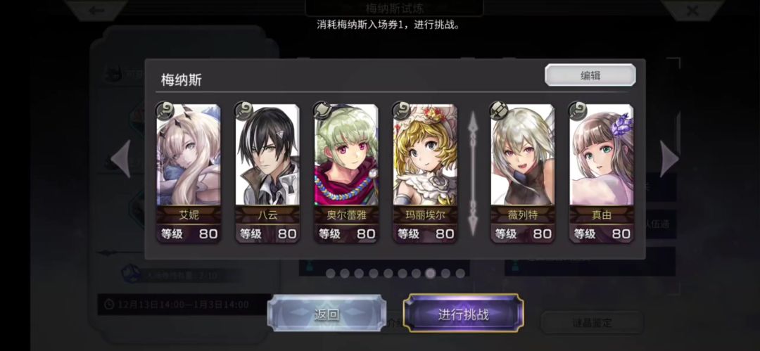Click the class icon on 艾妮's card
760x351 pixels.
(165, 111)
